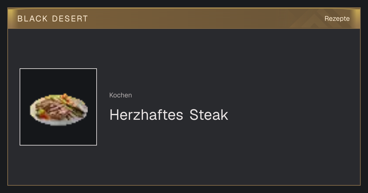The width and height of the screenshot is (368, 193).
Task: Click the word BLACK in the header
Action: (x=33, y=19)
